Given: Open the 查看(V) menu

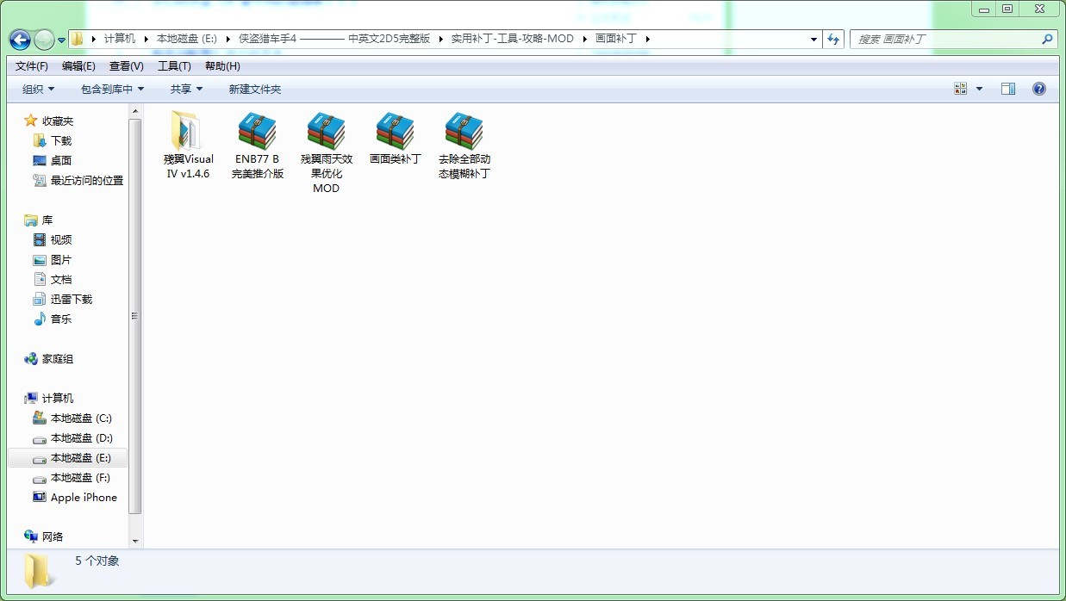Looking at the screenshot, I should tap(127, 66).
